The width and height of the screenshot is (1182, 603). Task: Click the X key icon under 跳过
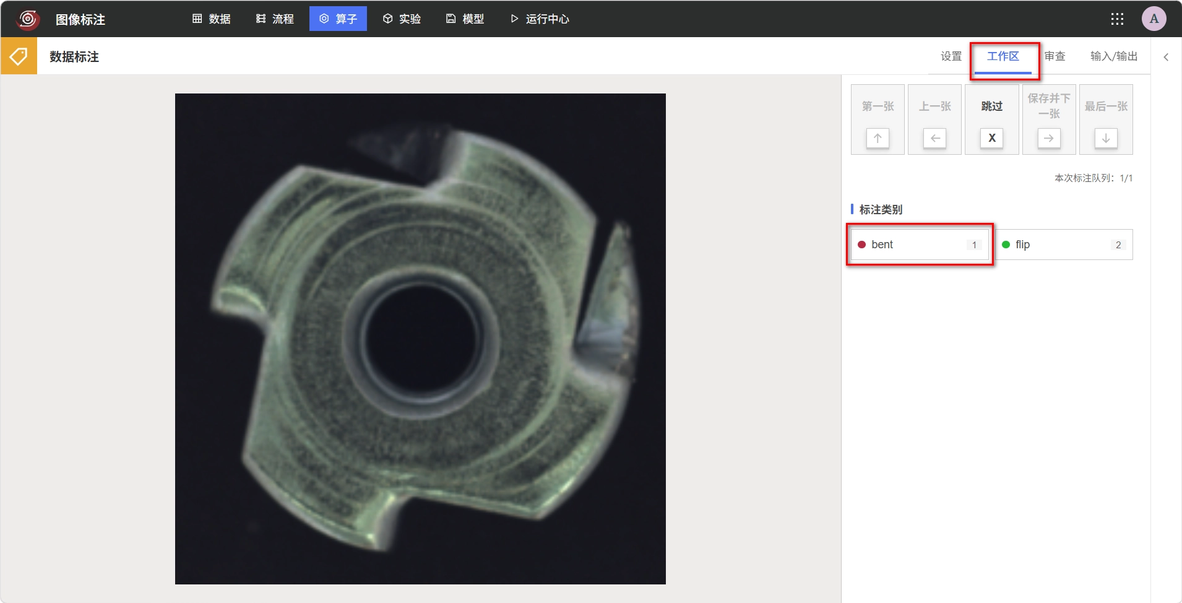(992, 138)
